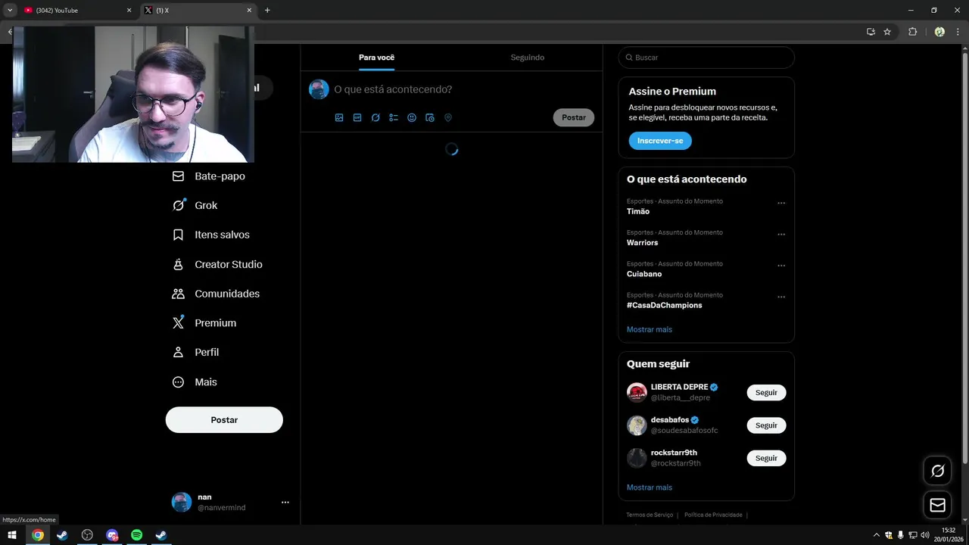
Task: Open the floating messages envelope button
Action: point(937,505)
